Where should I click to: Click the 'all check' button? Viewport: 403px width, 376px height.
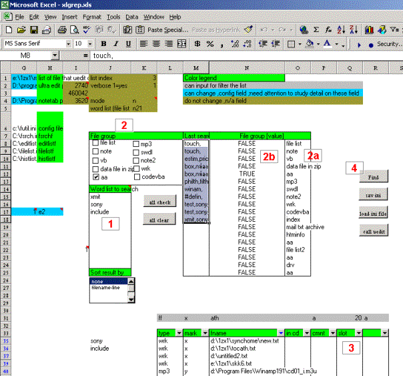click(159, 202)
